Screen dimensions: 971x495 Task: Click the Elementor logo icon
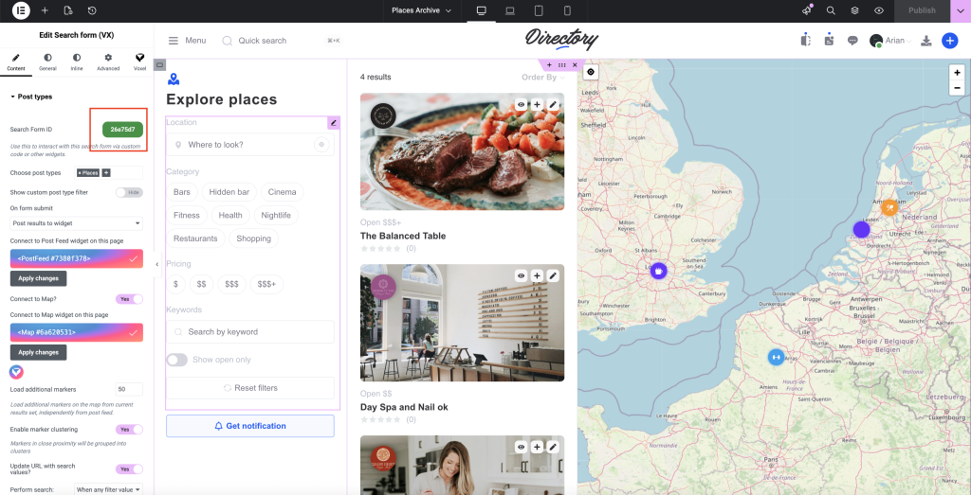point(21,10)
